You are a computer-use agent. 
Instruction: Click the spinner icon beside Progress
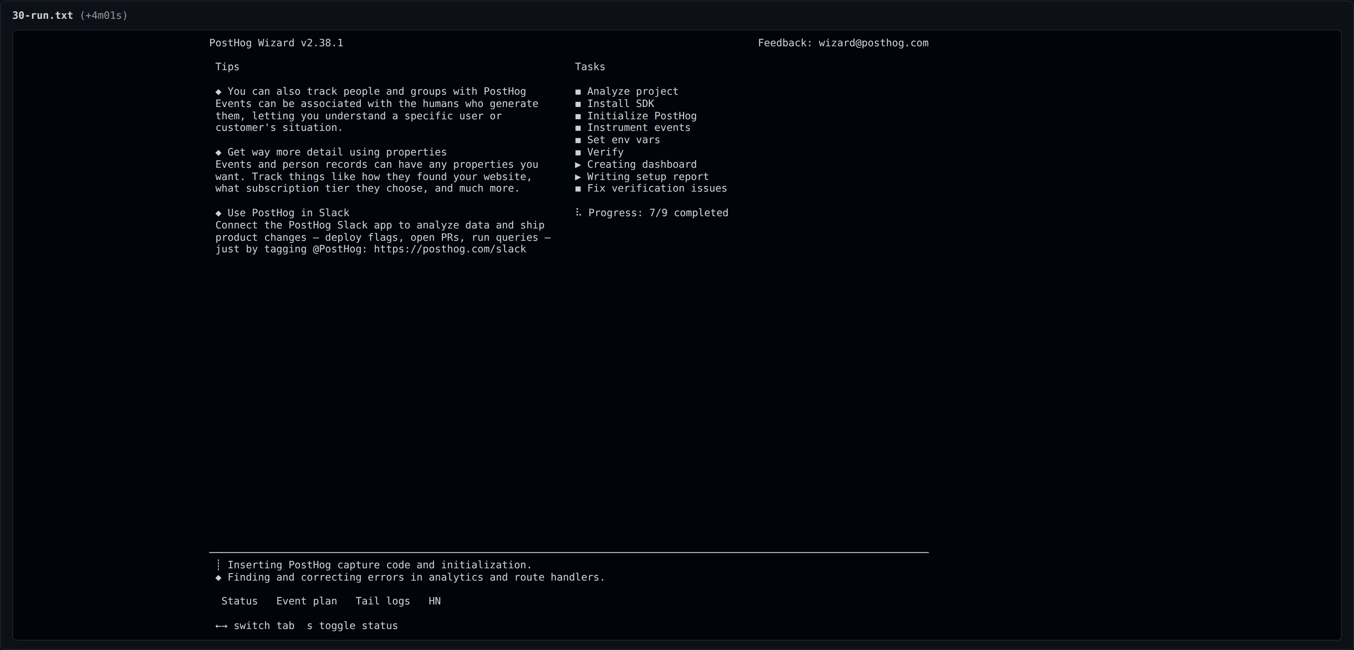coord(578,212)
